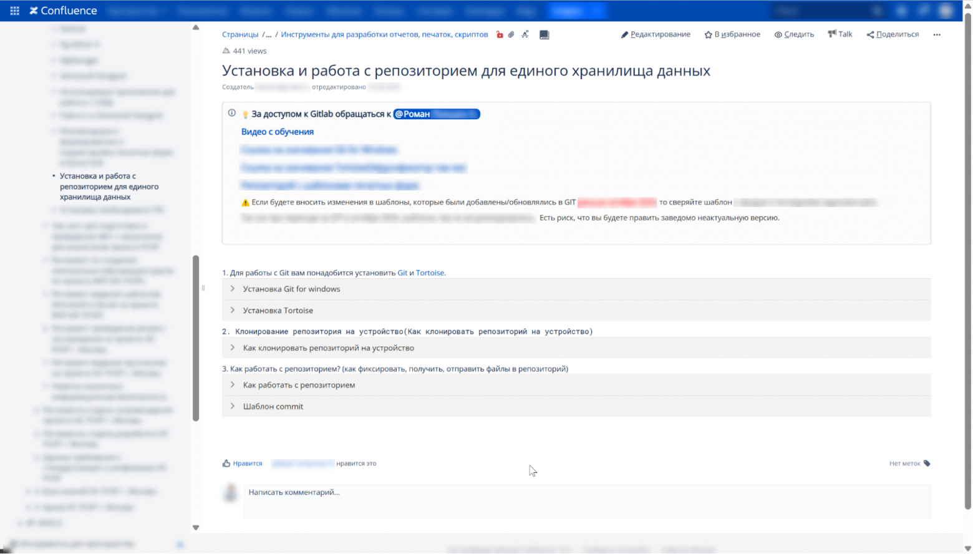Toggle Следить watching for this page

[793, 34]
